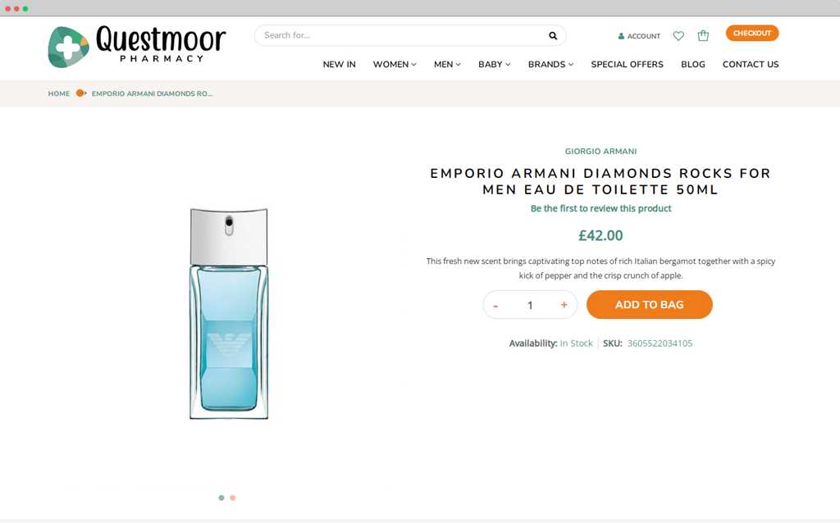
Task: Click the orange Checkout button
Action: [x=752, y=33]
